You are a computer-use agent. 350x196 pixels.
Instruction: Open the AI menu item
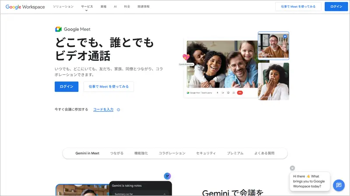tap(115, 7)
